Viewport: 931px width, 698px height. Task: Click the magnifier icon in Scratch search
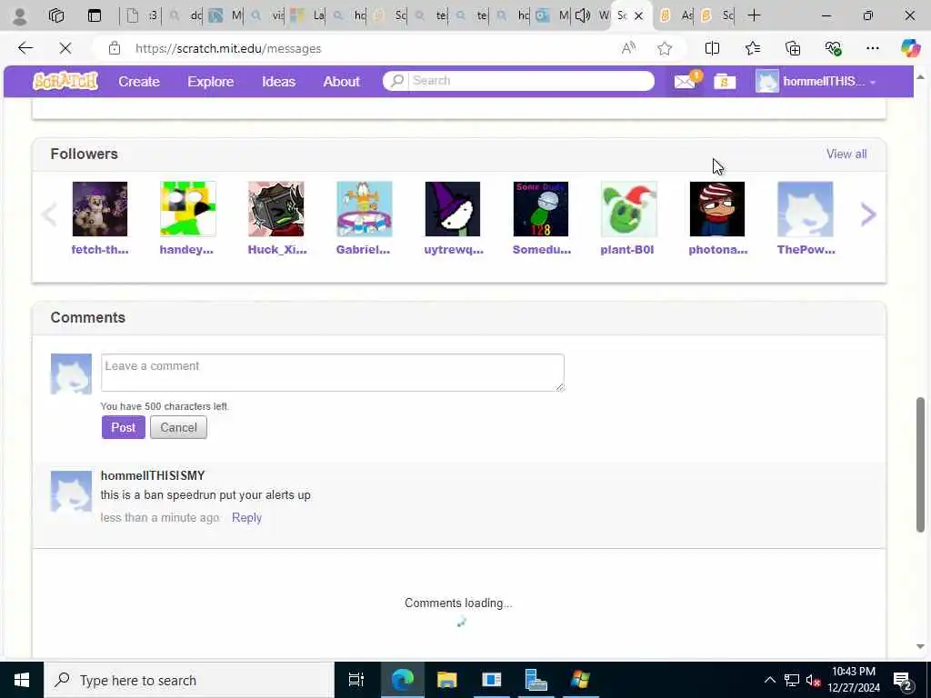[397, 80]
